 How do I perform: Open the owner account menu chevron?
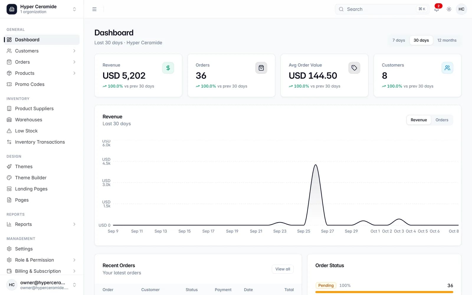(x=74, y=285)
